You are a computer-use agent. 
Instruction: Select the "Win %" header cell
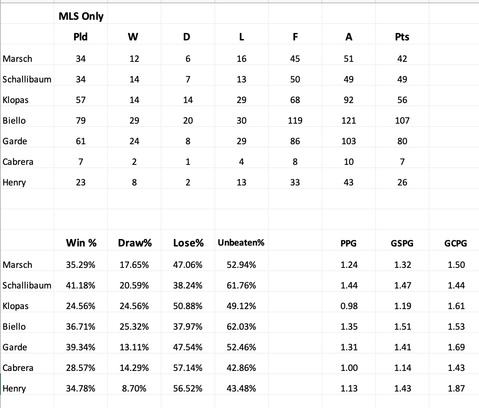tap(81, 243)
